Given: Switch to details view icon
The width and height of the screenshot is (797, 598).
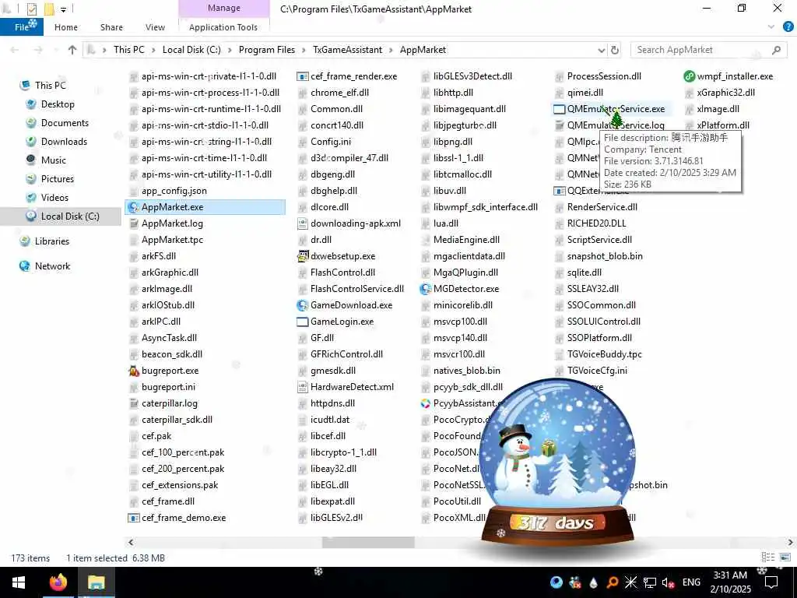Looking at the screenshot, I should tap(768, 558).
